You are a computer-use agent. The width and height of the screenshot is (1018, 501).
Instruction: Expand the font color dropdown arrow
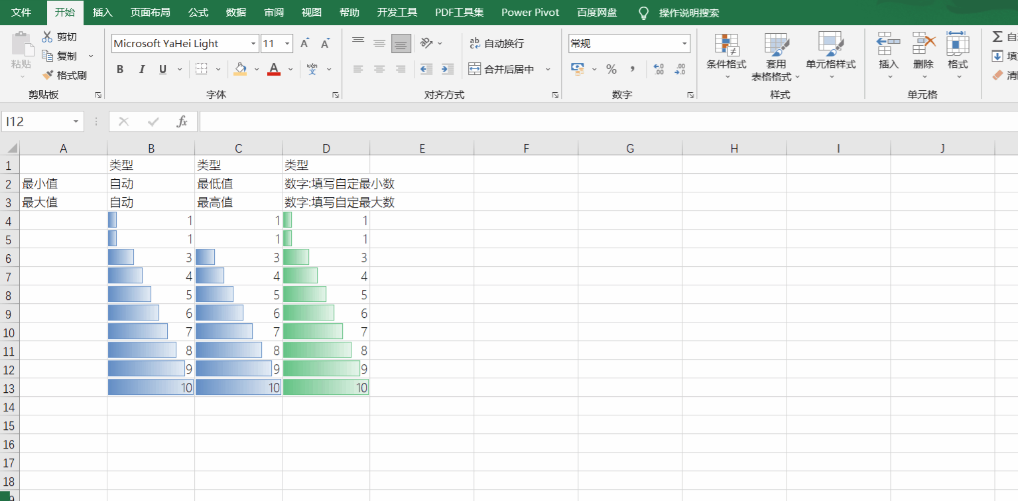coord(290,69)
